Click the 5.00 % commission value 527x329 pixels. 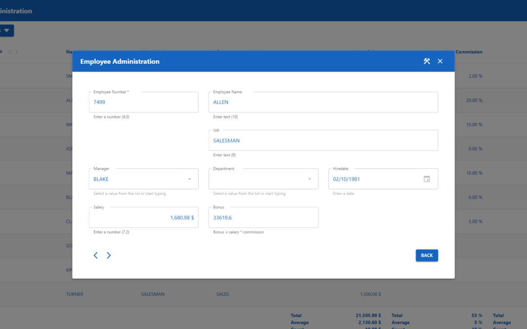[475, 222]
